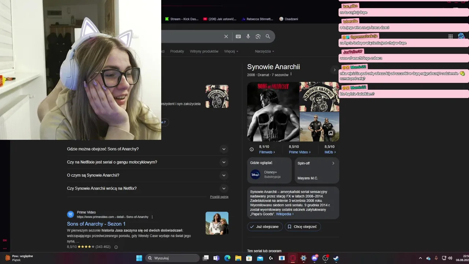Viewport: 469px width, 264px height.
Task: Open options for the Prime Video result
Action: point(152,217)
